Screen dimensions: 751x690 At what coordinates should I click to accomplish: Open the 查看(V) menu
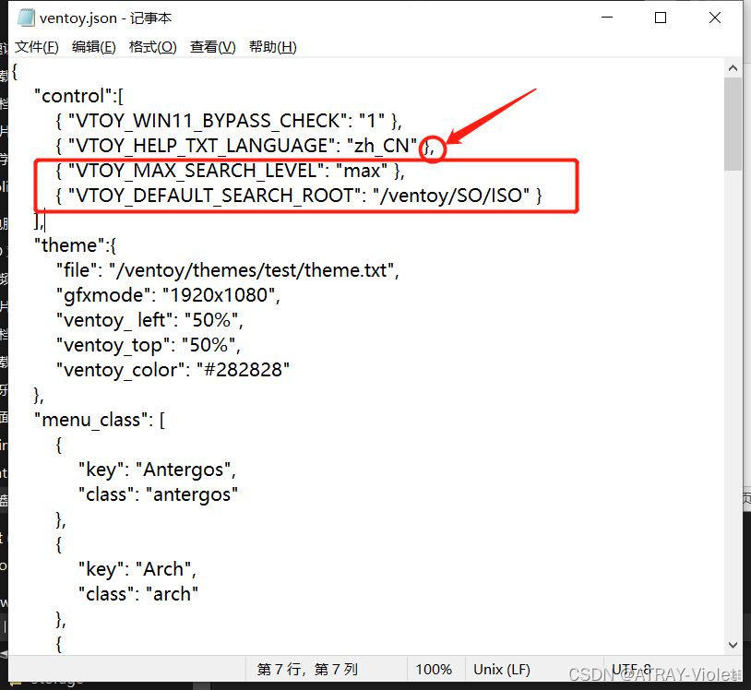point(212,47)
